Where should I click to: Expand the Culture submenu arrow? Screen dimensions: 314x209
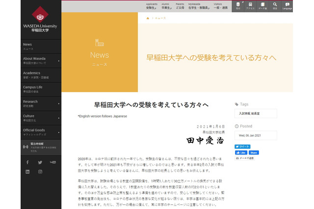pyautogui.click(x=59, y=118)
